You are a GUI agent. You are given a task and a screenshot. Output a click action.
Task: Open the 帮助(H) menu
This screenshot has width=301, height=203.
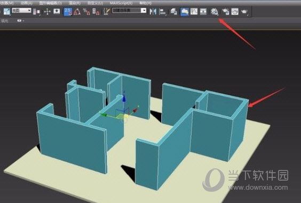145,3
